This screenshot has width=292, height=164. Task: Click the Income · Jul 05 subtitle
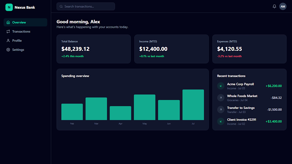[x=236, y=88]
